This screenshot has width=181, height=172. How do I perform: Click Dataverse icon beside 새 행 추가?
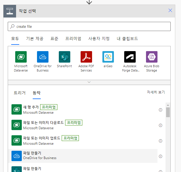coord(17,109)
